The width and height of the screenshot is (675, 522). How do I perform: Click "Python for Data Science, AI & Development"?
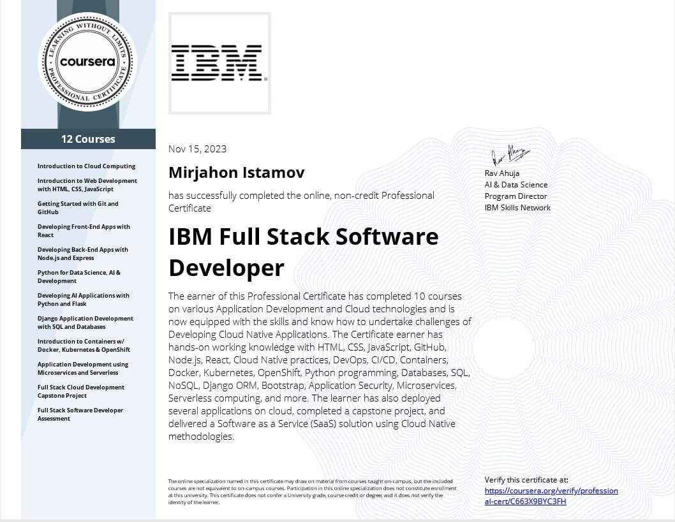click(x=78, y=277)
